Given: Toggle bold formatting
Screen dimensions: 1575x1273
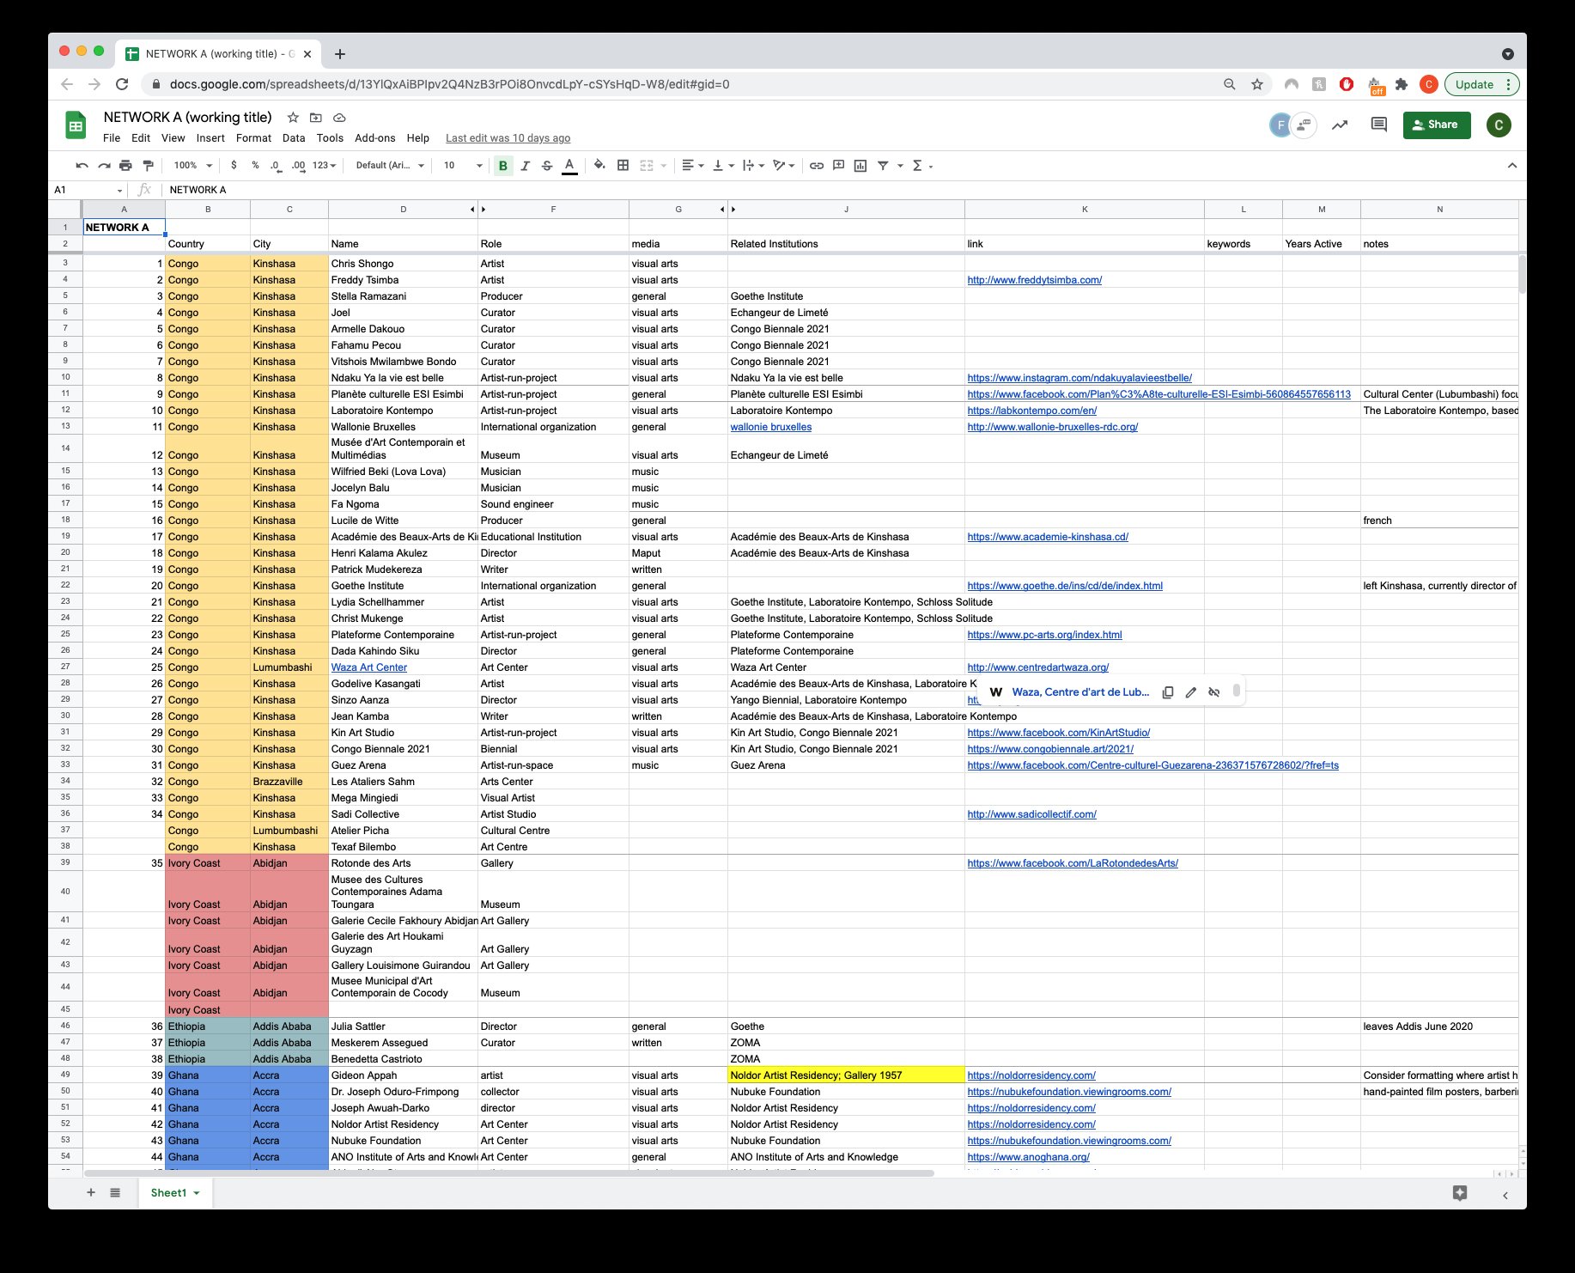Looking at the screenshot, I should click(x=503, y=166).
